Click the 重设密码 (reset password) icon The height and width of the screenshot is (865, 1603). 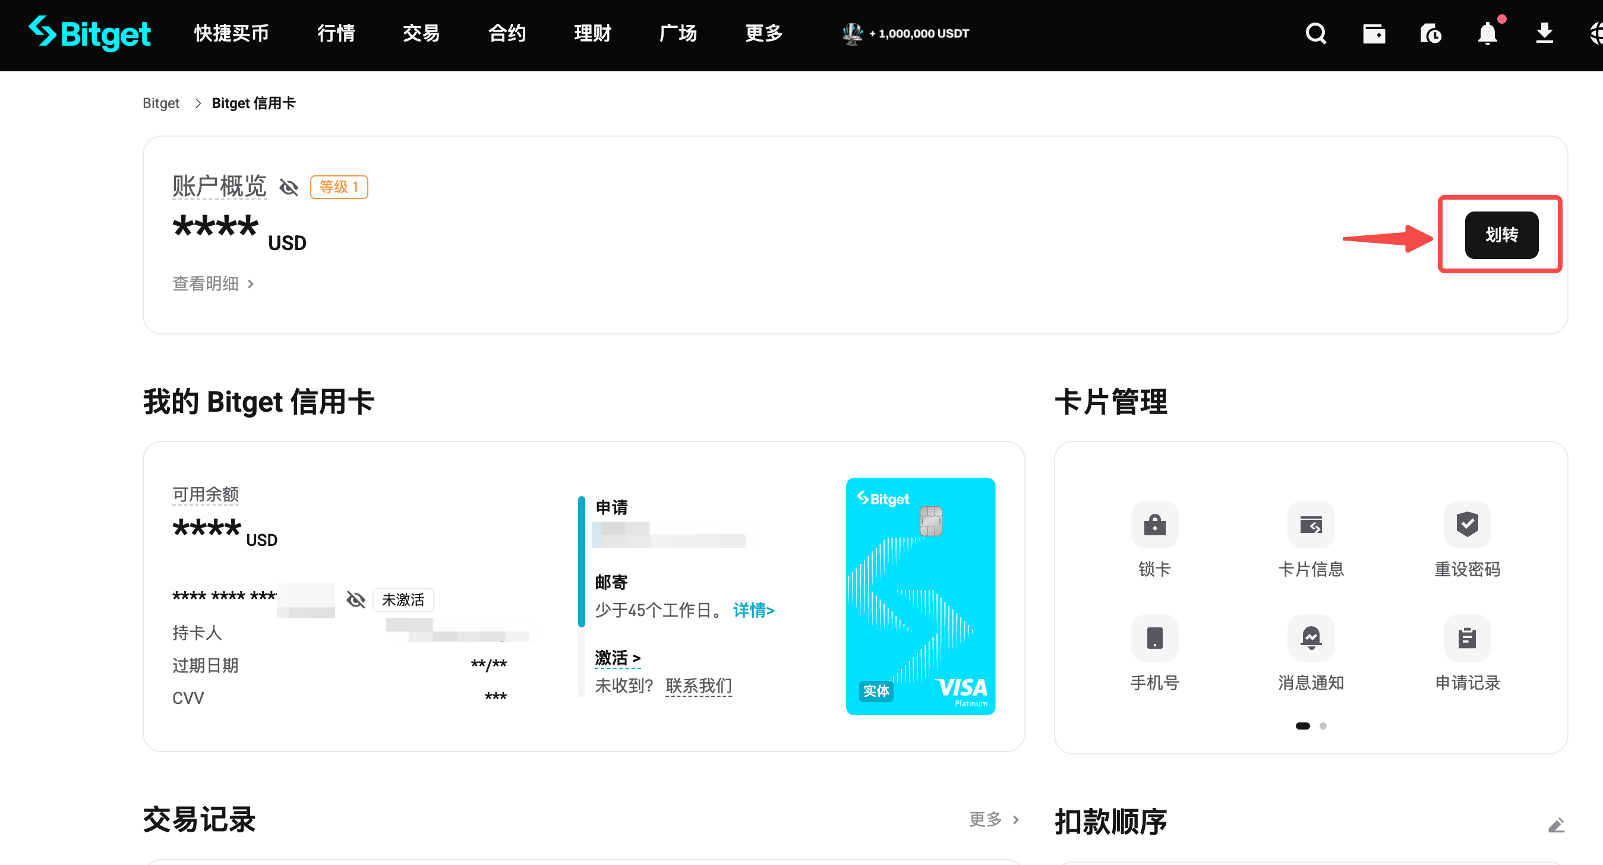1468,525
